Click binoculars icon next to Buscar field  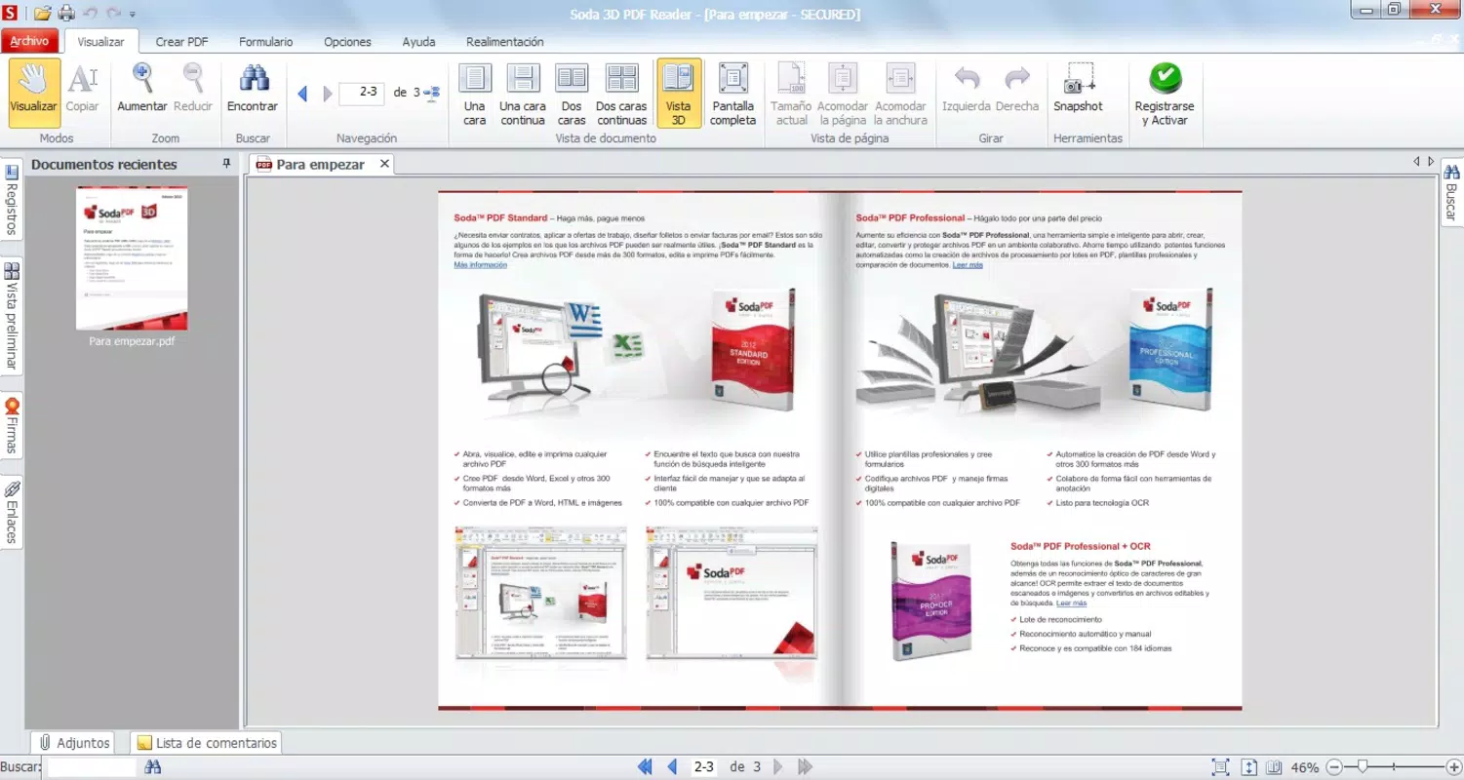(153, 767)
